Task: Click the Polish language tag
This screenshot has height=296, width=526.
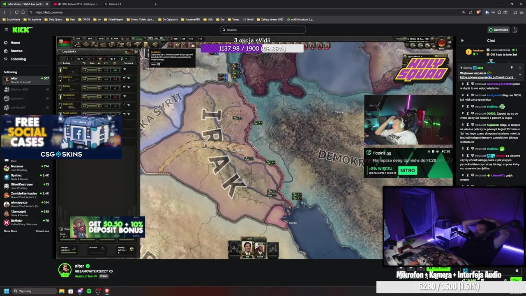Action: pyautogui.click(x=104, y=276)
